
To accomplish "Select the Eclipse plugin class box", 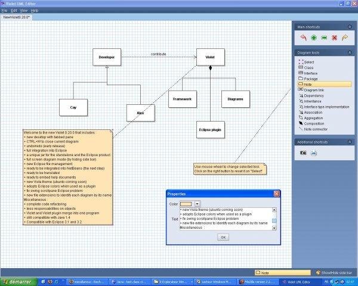I will click(210, 130).
